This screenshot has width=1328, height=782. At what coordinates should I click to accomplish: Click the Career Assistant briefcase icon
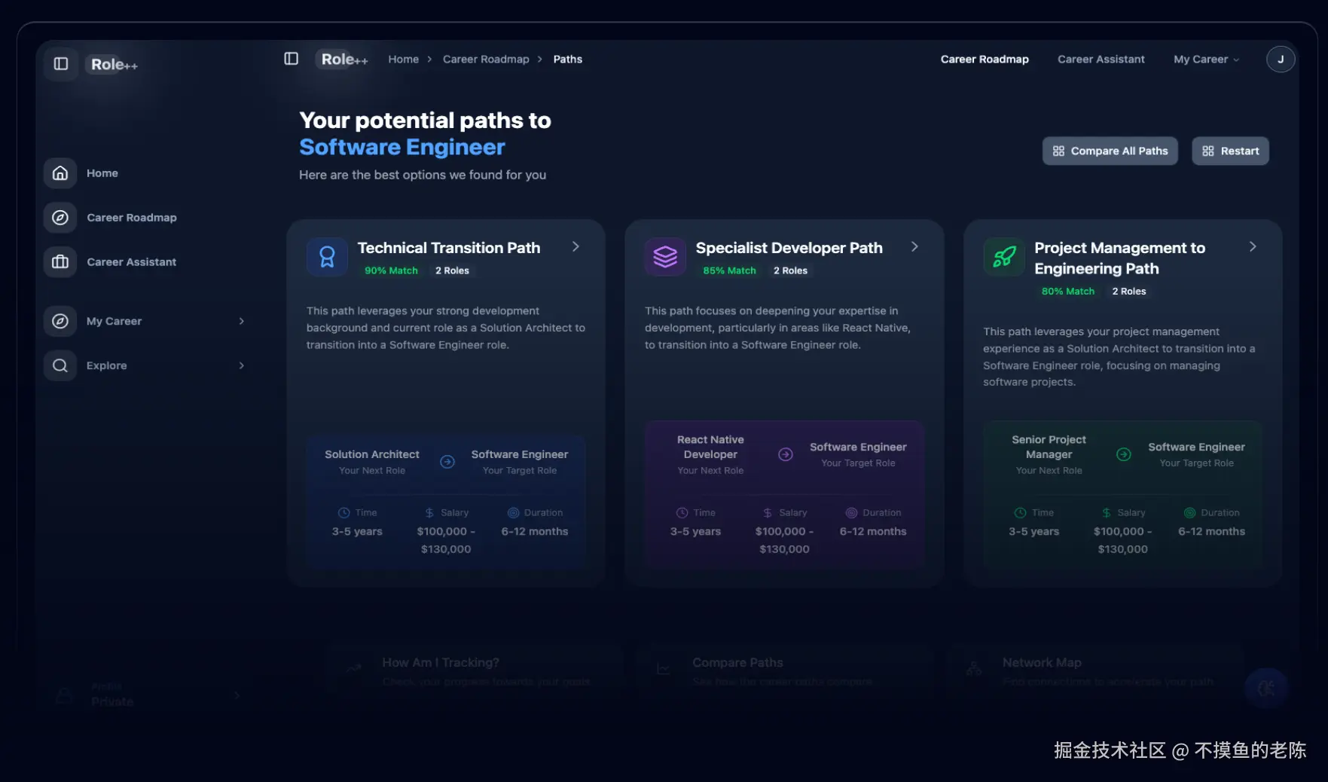pos(60,262)
